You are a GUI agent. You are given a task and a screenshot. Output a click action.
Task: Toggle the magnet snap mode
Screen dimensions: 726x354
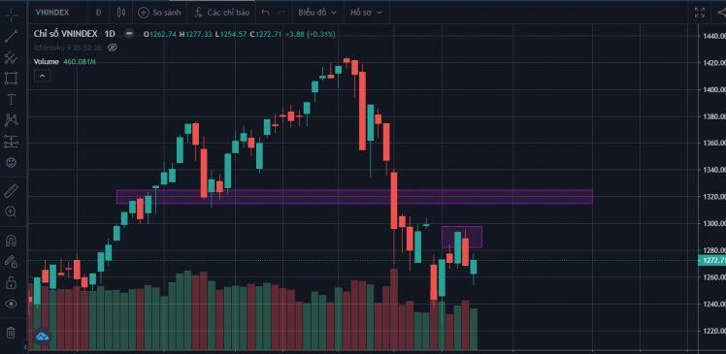pyautogui.click(x=11, y=241)
